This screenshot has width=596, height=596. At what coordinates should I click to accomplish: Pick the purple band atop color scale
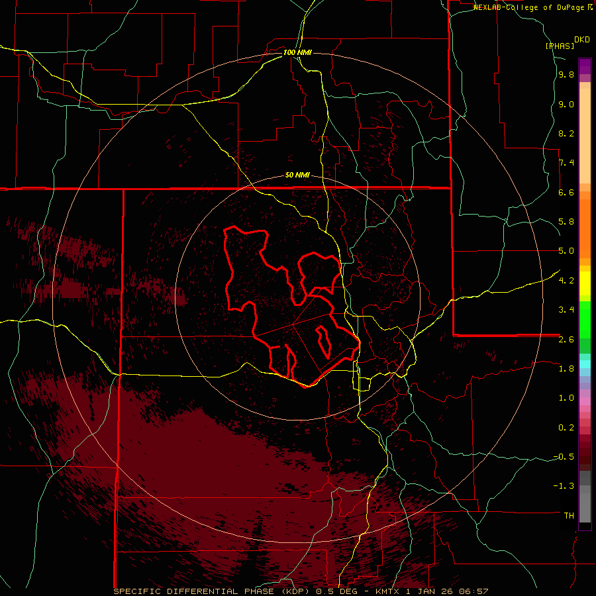(x=585, y=66)
